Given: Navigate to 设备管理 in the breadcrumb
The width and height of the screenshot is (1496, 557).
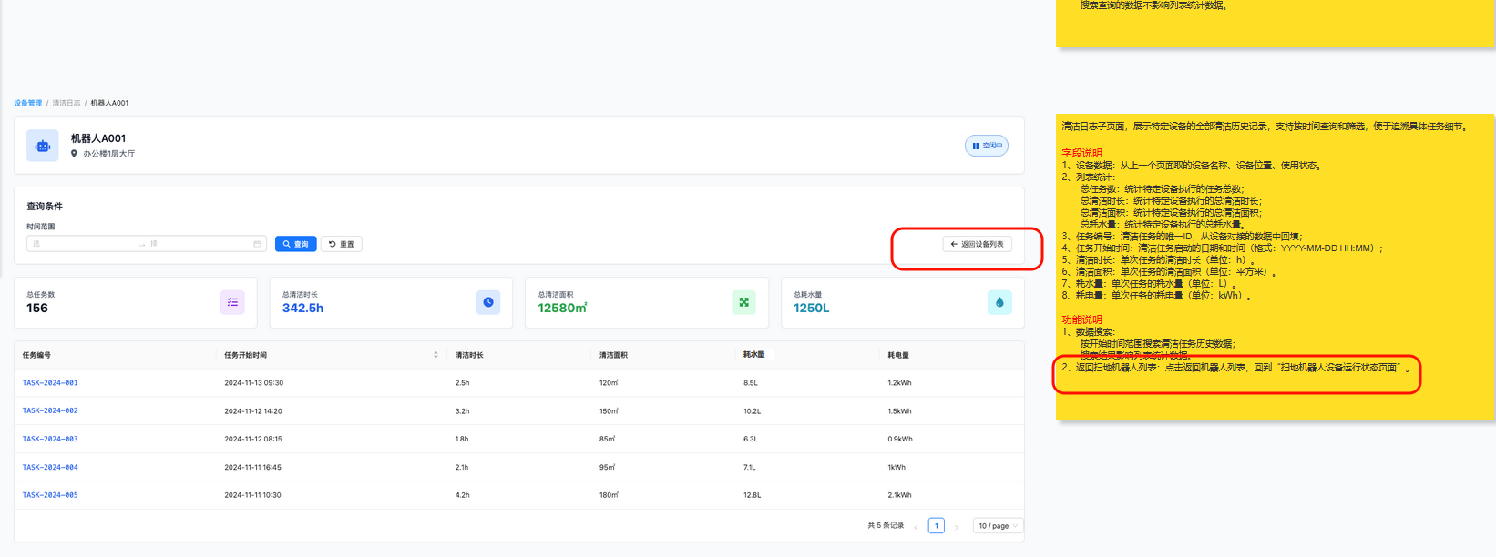Looking at the screenshot, I should point(27,103).
